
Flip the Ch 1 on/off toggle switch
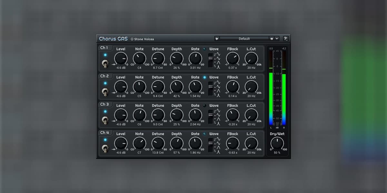point(105,64)
